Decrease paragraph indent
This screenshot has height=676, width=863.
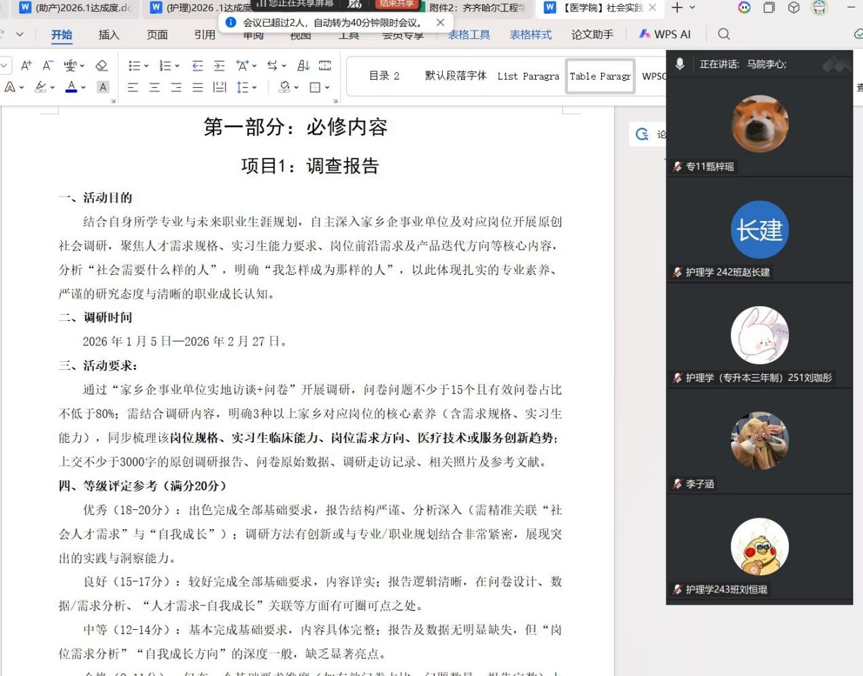197,65
